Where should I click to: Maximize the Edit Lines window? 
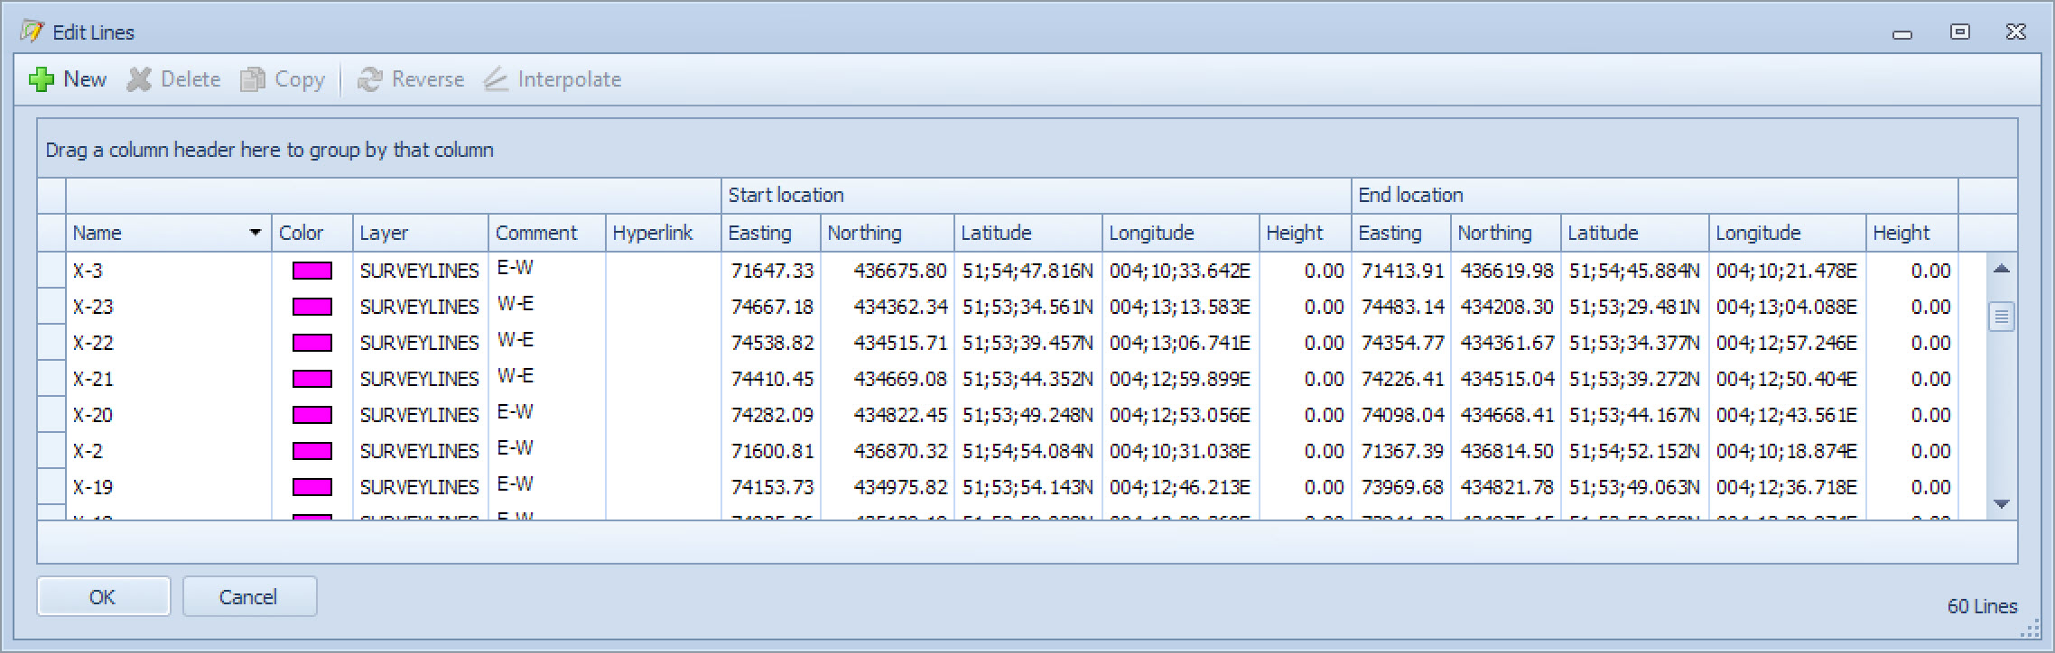pos(1960,32)
